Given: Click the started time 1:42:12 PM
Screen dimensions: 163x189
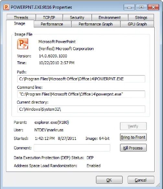Looking at the screenshot, I should point(45,138).
